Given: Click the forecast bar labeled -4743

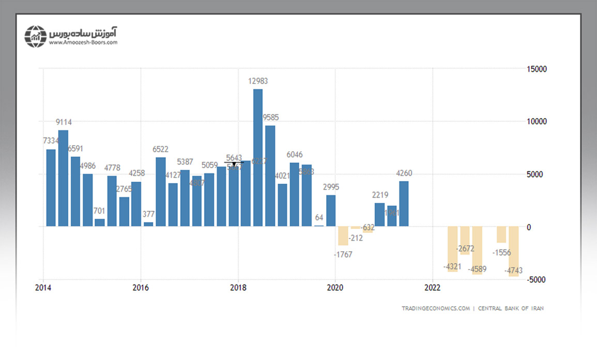Looking at the screenshot, I should (x=513, y=251).
